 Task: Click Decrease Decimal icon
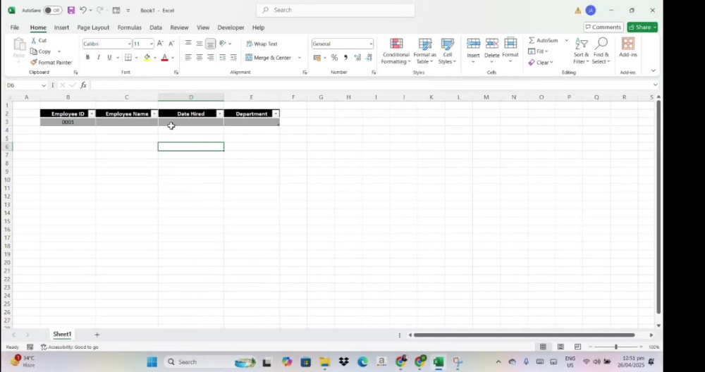tap(369, 58)
